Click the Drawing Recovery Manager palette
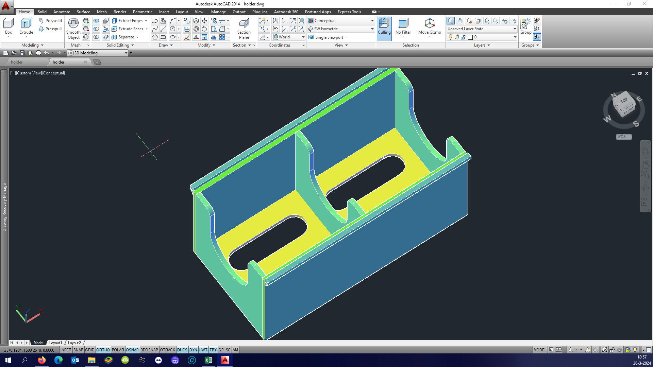 4,207
